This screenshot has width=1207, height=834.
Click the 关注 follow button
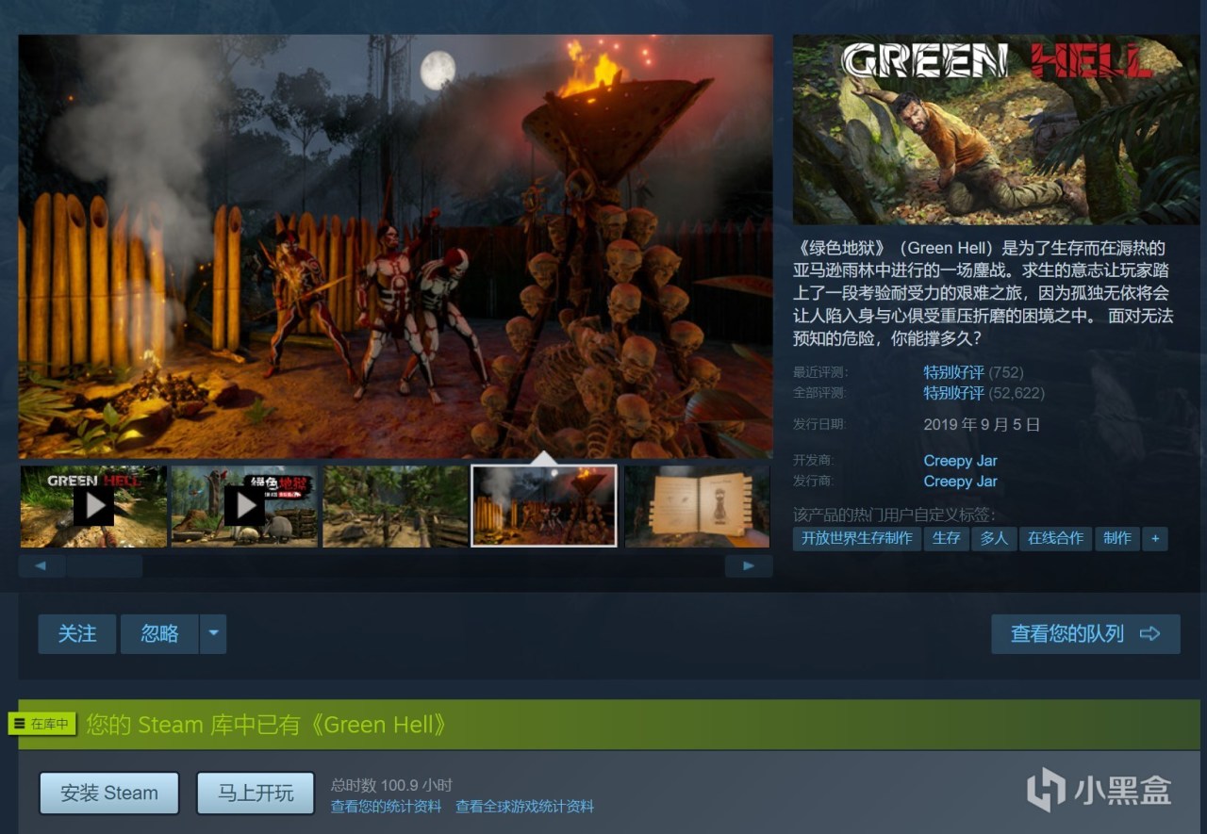click(x=77, y=634)
